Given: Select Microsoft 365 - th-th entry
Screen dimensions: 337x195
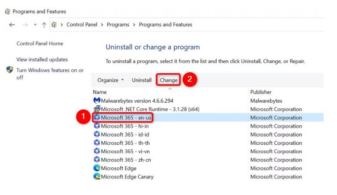Looking at the screenshot, I should 125,143.
